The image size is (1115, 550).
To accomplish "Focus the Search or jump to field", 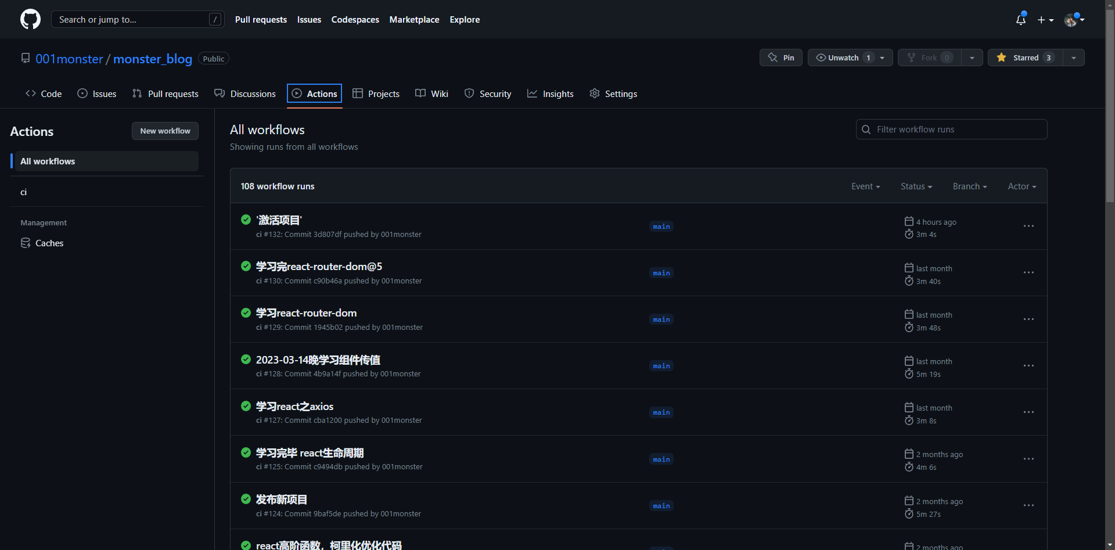I will [x=138, y=19].
